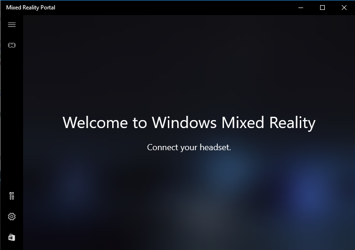355x250 pixels.
Task: Open the Settings gear icon
Action: 12,217
